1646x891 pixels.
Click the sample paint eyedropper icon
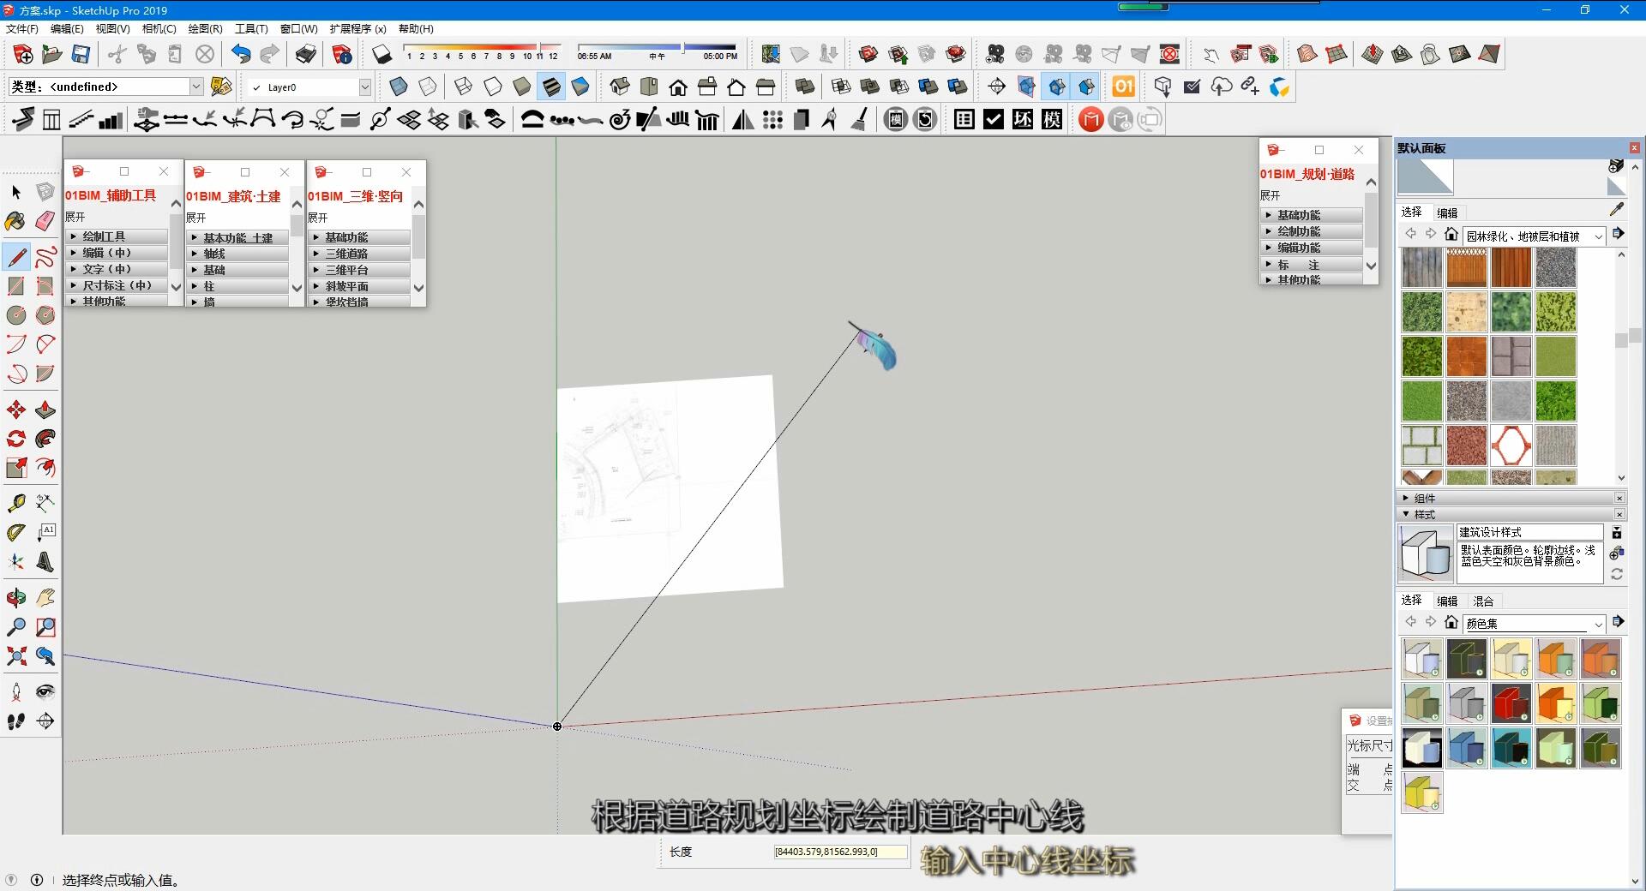pos(1617,209)
